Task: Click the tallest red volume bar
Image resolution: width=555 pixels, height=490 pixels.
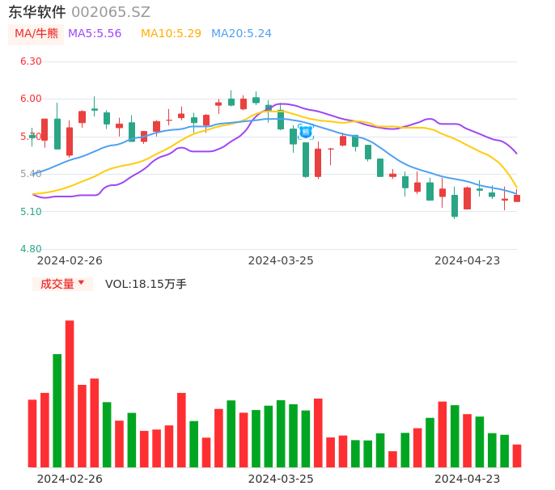Action: [70, 393]
